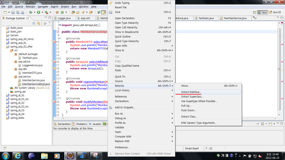Click the Save All toolbar icon

coord(18,12)
